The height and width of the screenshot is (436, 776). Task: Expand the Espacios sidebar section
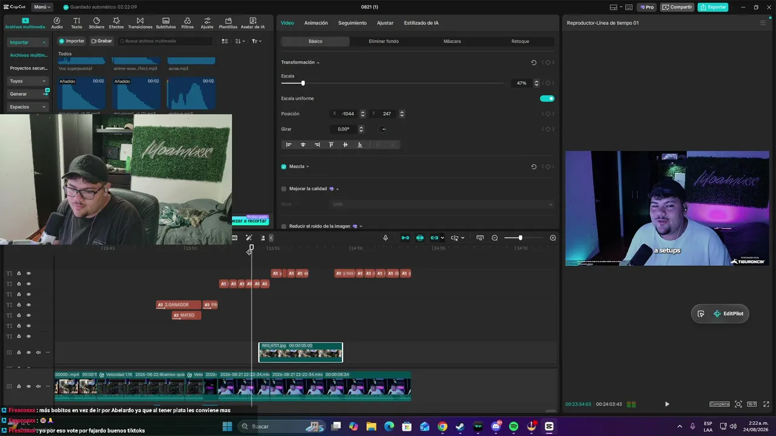pyautogui.click(x=44, y=107)
